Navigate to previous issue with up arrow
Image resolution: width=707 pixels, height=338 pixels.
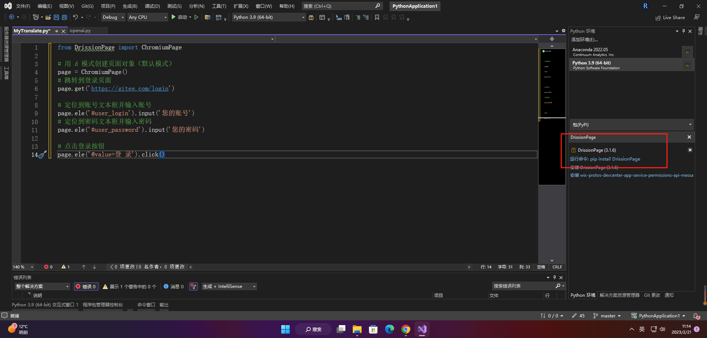pos(84,267)
